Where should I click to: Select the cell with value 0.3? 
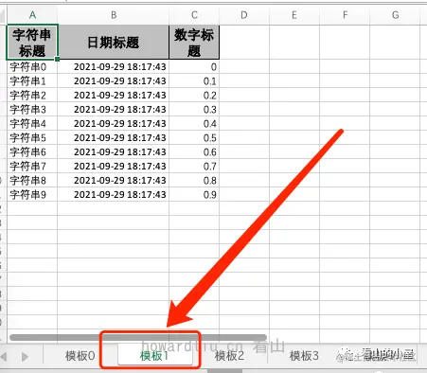(194, 109)
